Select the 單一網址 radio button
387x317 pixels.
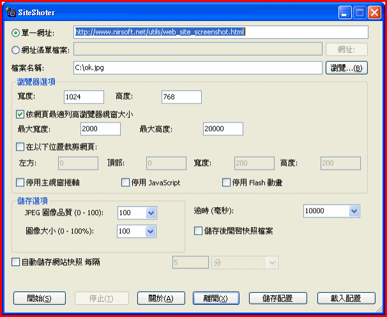pyautogui.click(x=15, y=32)
